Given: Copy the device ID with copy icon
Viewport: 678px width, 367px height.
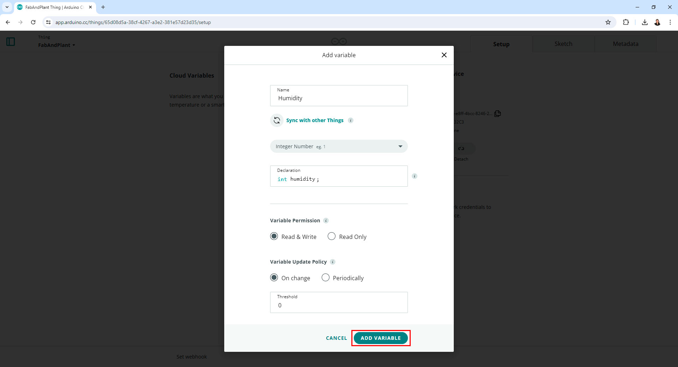Looking at the screenshot, I should tap(498, 114).
